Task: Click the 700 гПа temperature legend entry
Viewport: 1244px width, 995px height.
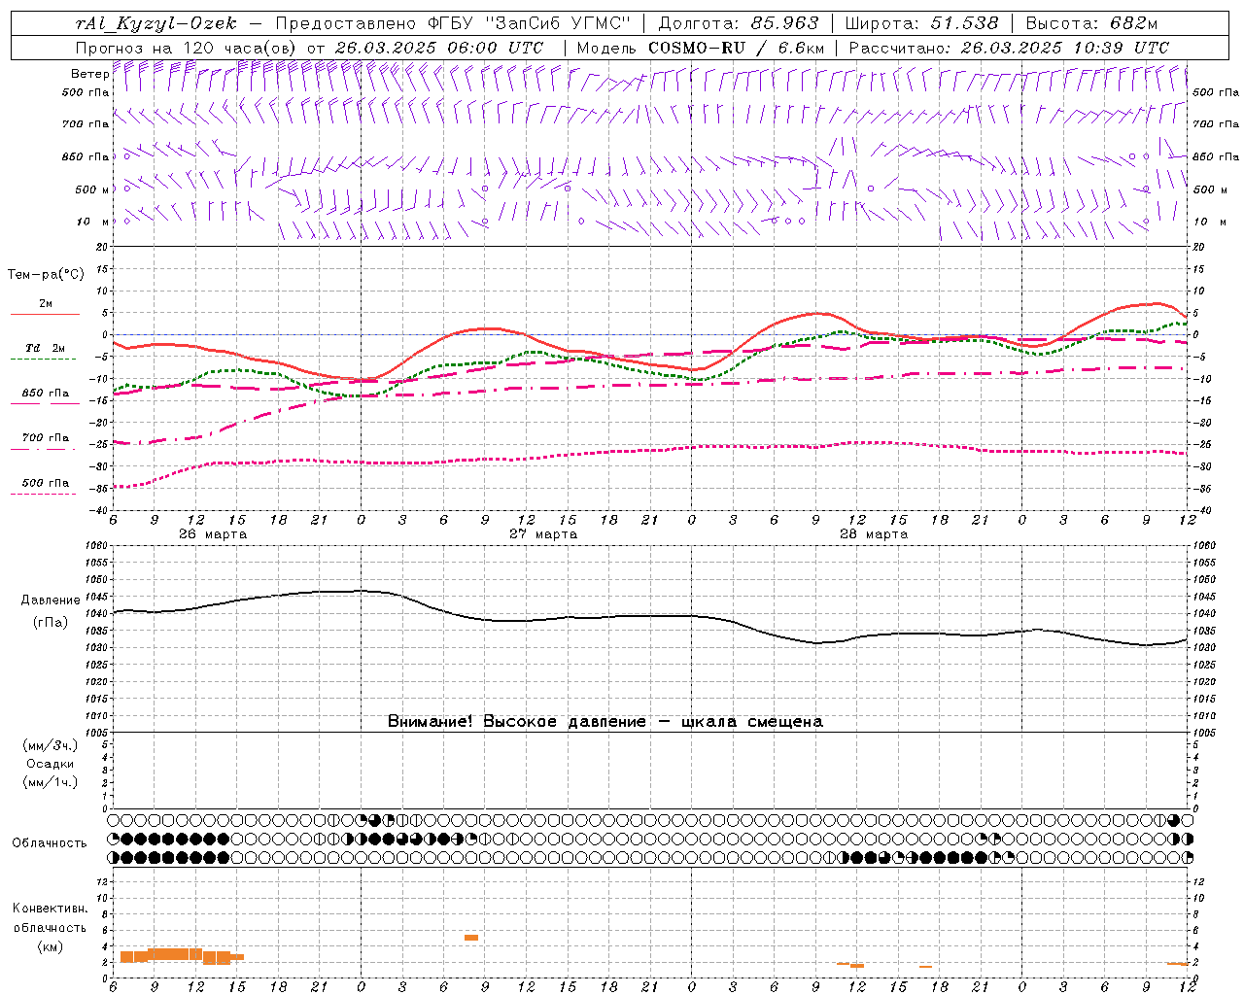Action: [x=46, y=438]
